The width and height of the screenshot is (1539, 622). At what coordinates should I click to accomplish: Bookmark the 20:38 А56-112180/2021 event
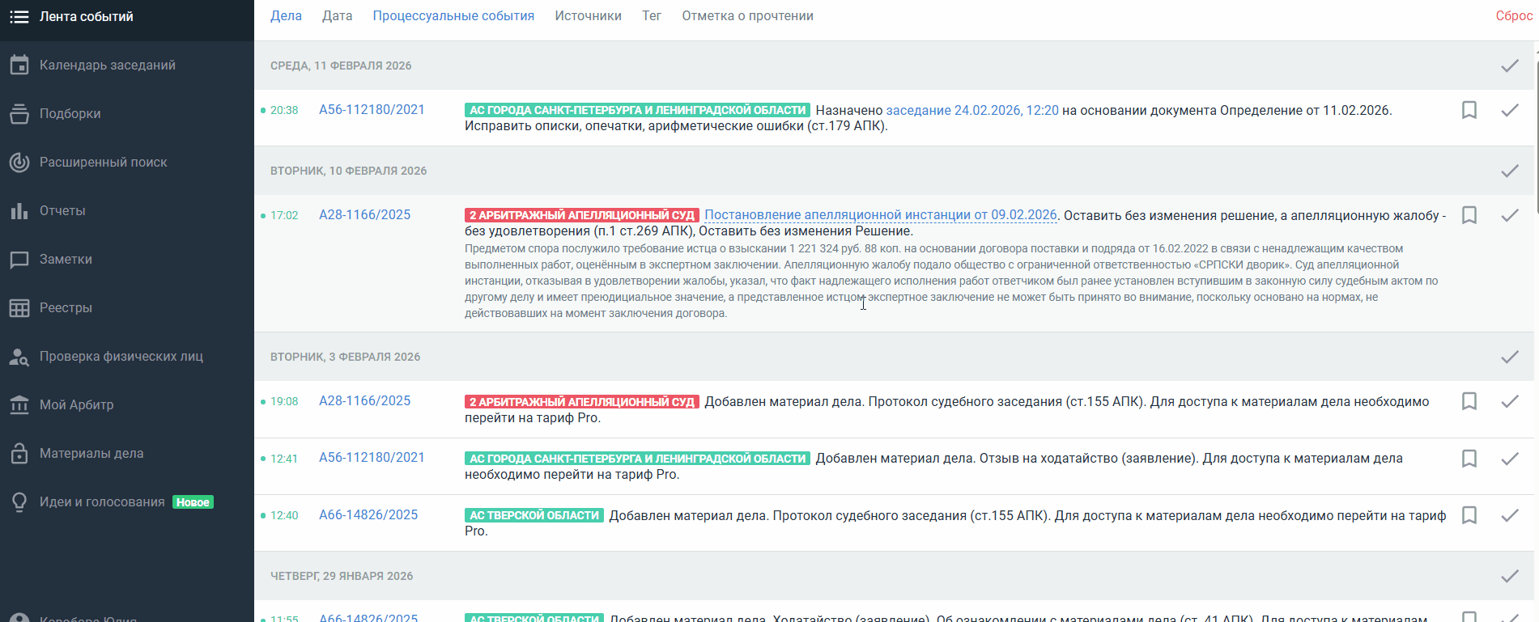(1469, 110)
